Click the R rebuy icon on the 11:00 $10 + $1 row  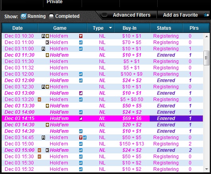(43, 49)
